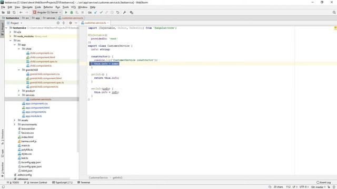Click the Run Anything toolbar icon after the wrench

[x=132, y=13]
